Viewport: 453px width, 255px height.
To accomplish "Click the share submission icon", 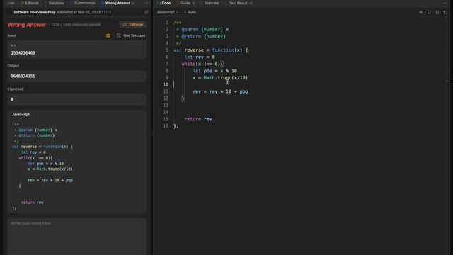I will point(147,13).
